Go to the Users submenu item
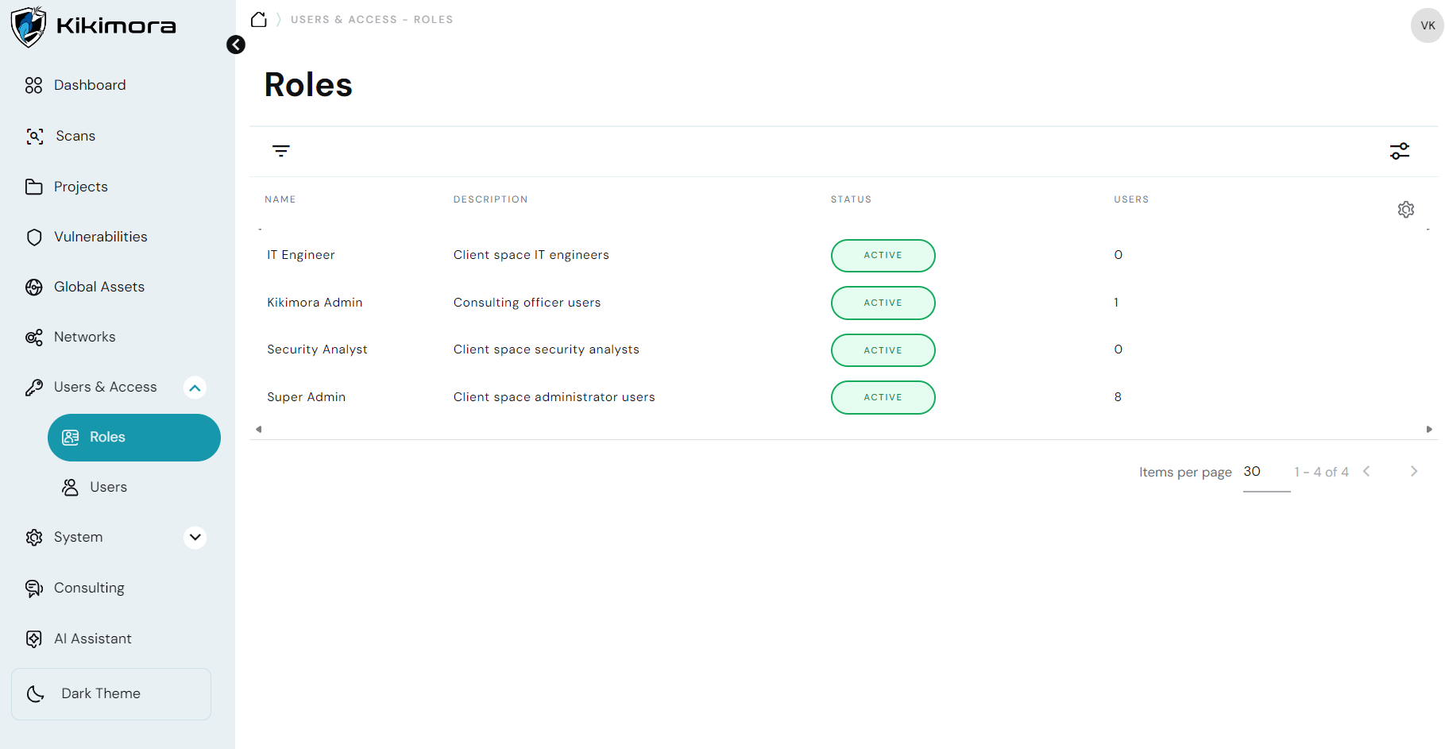 point(108,487)
